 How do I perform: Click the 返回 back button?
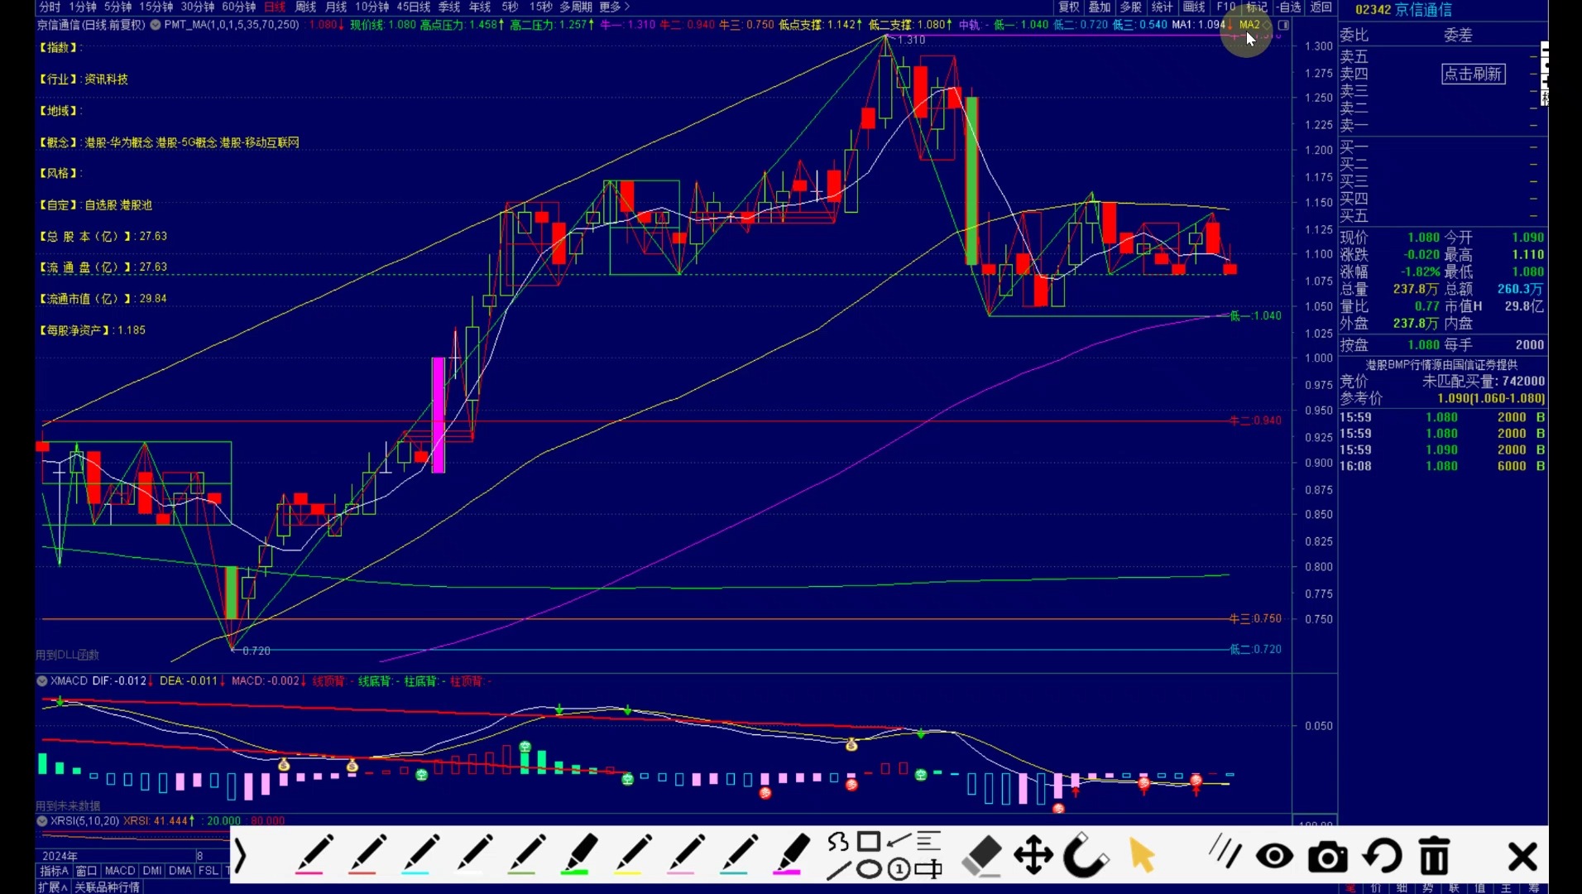[1321, 7]
